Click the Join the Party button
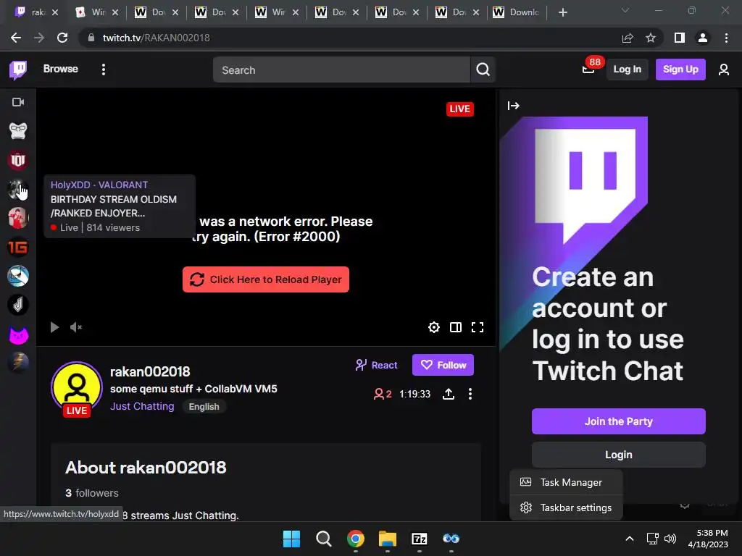Screen dimensions: 742x556 coord(619,421)
